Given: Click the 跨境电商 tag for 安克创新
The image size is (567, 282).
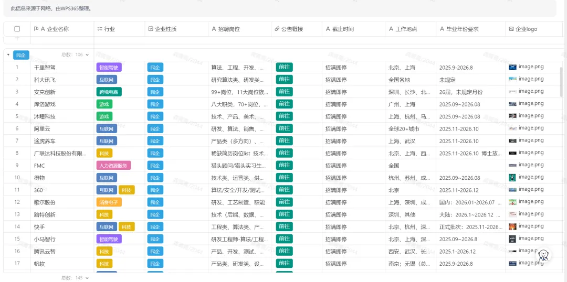Looking at the screenshot, I should pos(109,92).
